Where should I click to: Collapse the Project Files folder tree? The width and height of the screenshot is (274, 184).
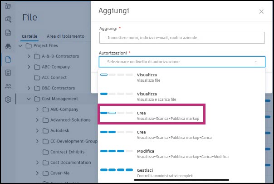(x=20, y=46)
